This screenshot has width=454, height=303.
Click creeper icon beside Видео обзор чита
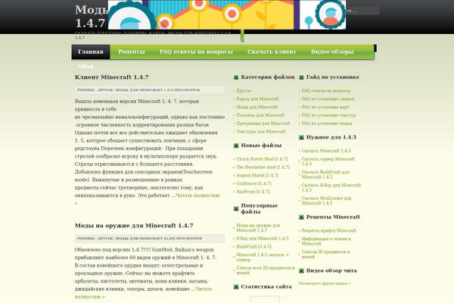point(301,271)
